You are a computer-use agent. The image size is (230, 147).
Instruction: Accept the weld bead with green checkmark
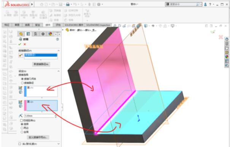coord(20,44)
